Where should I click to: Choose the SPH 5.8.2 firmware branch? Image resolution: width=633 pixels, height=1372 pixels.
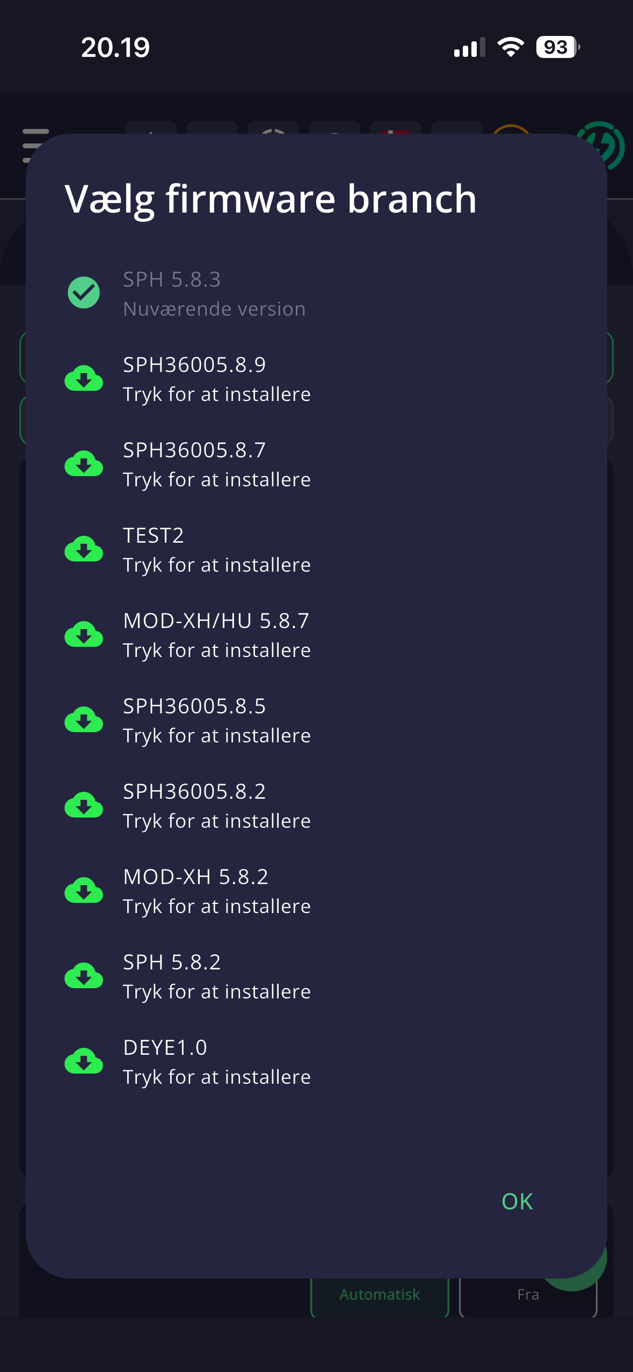coord(316,976)
